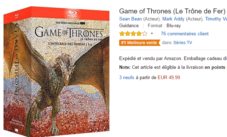This screenshot has width=227, height=137.
Task: Click the empty fifth rating star
Action: point(145,34)
